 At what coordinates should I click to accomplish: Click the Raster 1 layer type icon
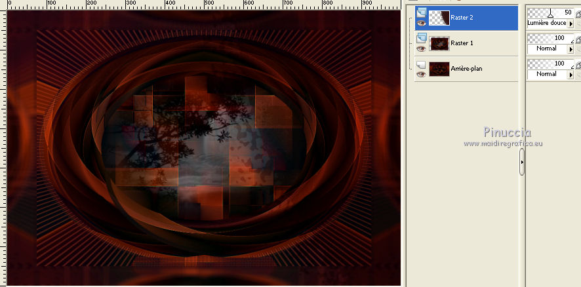coord(421,38)
